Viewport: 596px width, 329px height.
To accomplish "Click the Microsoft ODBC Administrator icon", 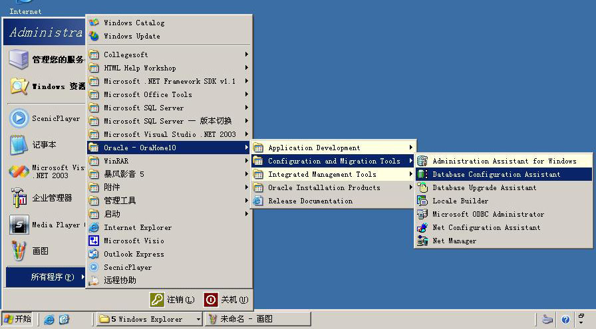I will 422,214.
